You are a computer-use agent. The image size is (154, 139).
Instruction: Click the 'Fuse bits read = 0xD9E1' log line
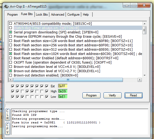tap(56, 123)
